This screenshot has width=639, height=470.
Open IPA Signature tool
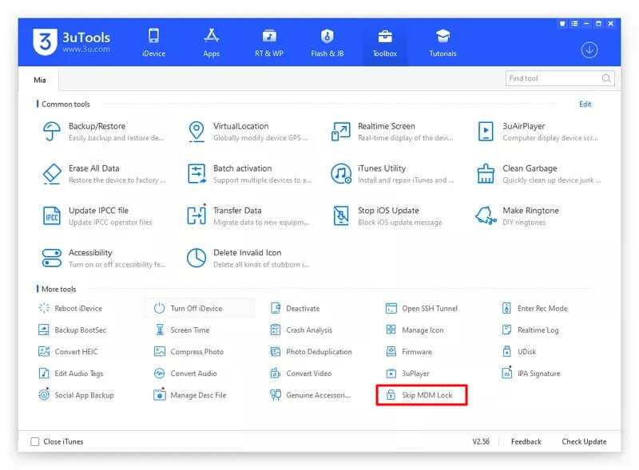530,373
